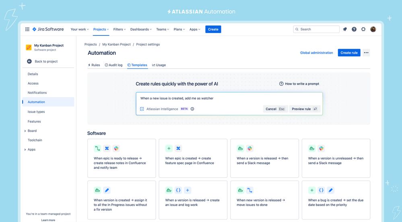Open the set the due date based on priority template
The image size is (402, 222).
coord(336,200)
